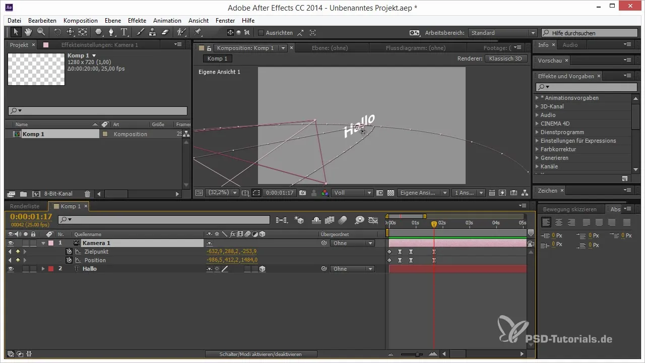Toggle Position keyframe diamond at current time
This screenshot has height=363, width=645.
(x=18, y=260)
